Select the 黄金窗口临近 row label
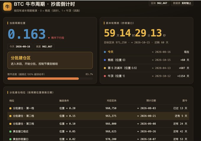 click(21, 131)
